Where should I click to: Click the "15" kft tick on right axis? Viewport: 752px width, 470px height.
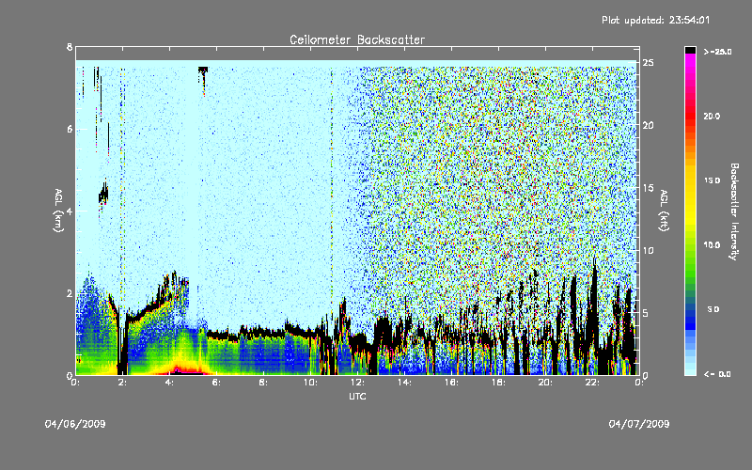pos(649,188)
